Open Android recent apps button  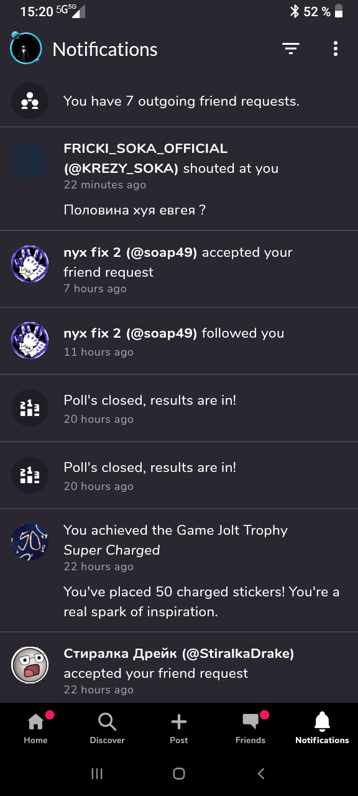point(96,774)
